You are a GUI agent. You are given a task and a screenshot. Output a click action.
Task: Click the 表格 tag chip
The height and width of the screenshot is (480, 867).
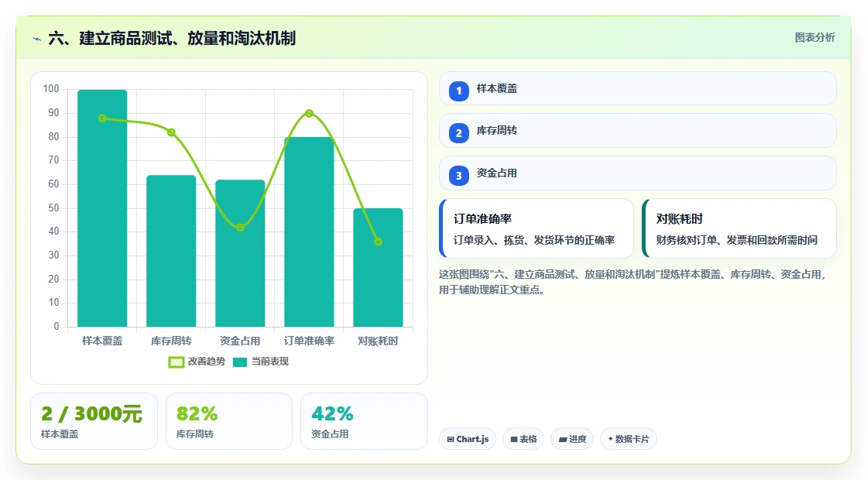click(x=523, y=439)
